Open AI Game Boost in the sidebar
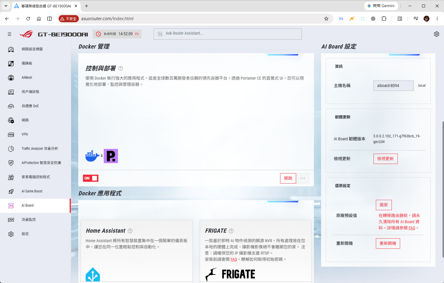Screen dimensions: 444x283 click(x=36, y=191)
